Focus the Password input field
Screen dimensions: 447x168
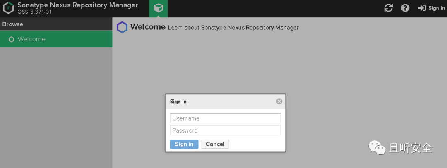(x=225, y=130)
